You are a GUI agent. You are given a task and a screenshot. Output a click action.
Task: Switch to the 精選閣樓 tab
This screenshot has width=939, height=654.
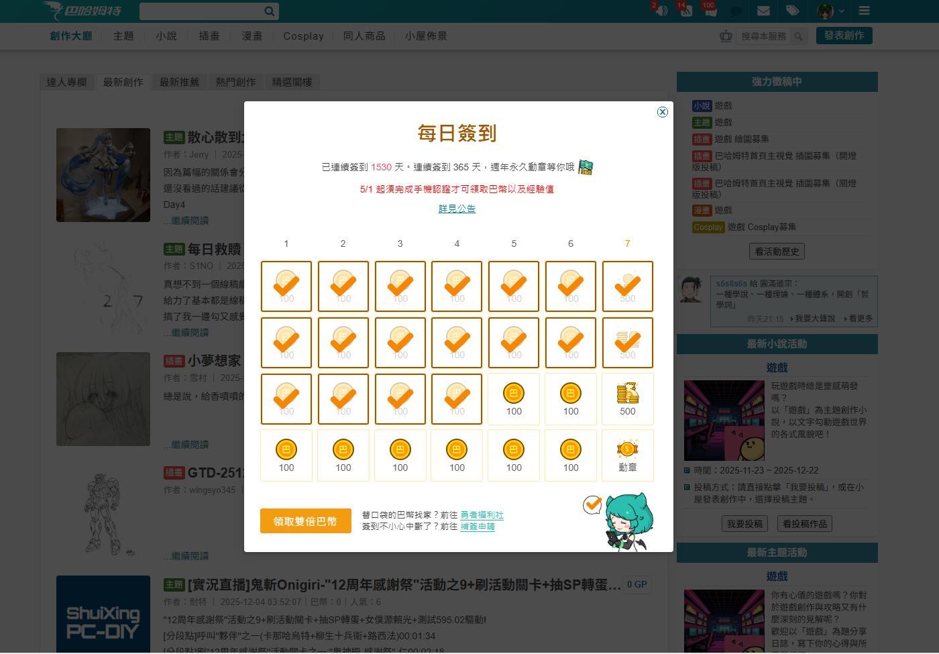click(292, 82)
